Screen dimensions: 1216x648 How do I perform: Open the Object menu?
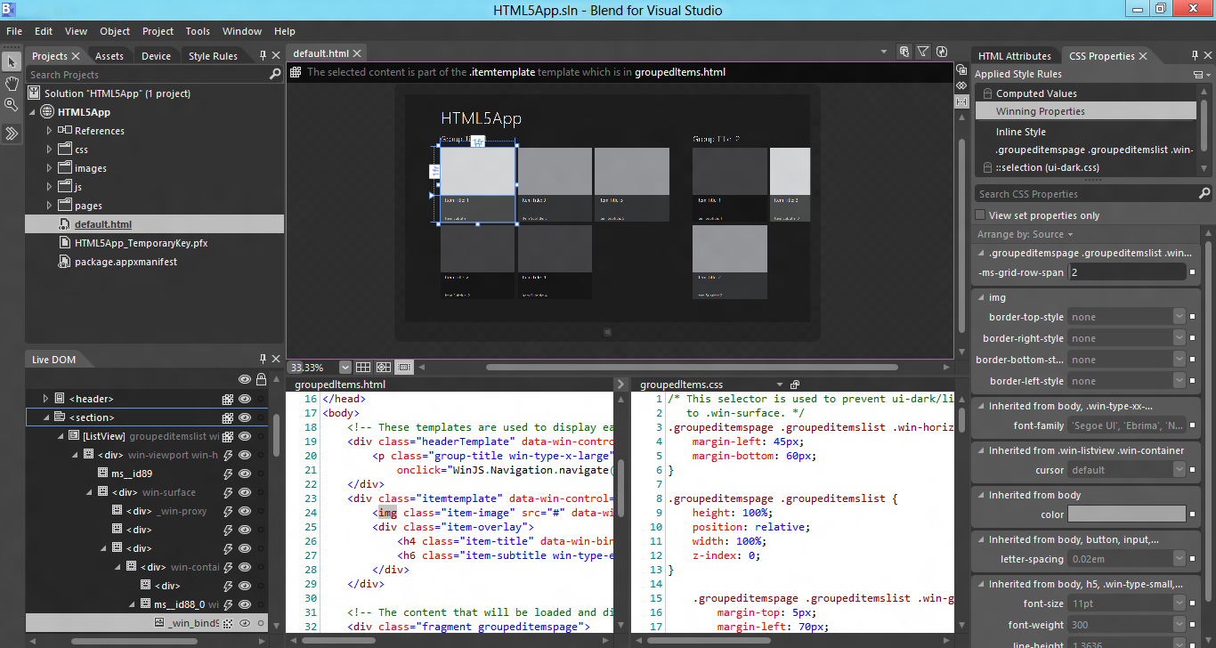point(115,31)
